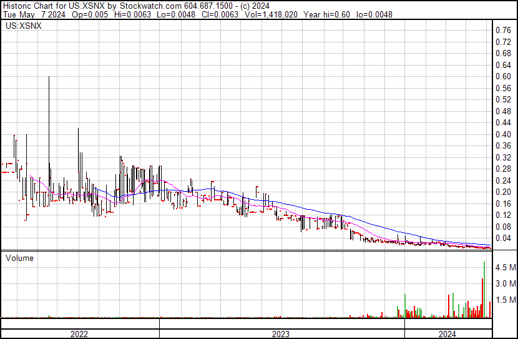Click the 2022 year label on timeline
Viewport: 518px width, 339px height.
pyautogui.click(x=79, y=334)
